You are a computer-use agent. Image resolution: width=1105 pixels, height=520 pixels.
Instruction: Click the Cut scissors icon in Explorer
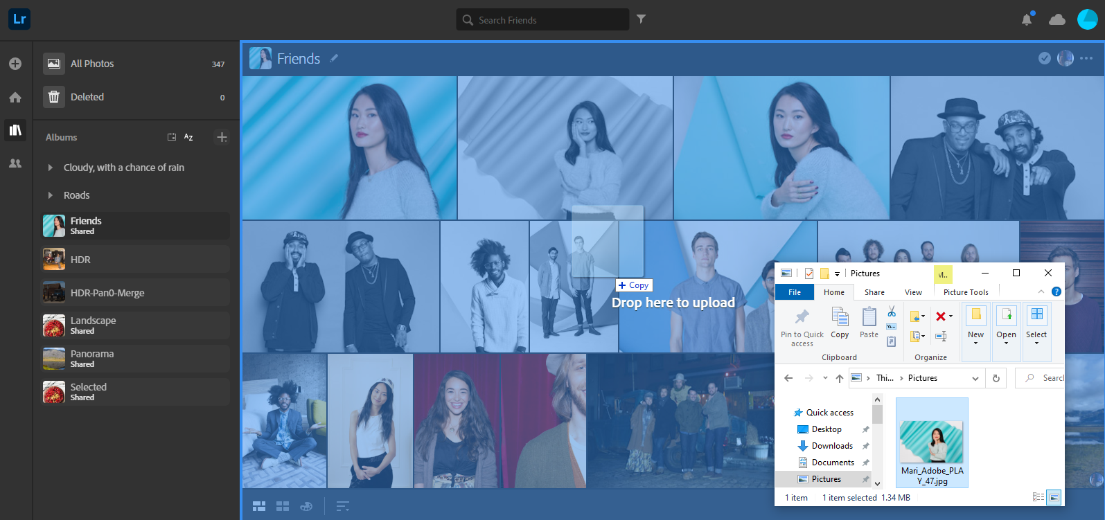pyautogui.click(x=892, y=312)
